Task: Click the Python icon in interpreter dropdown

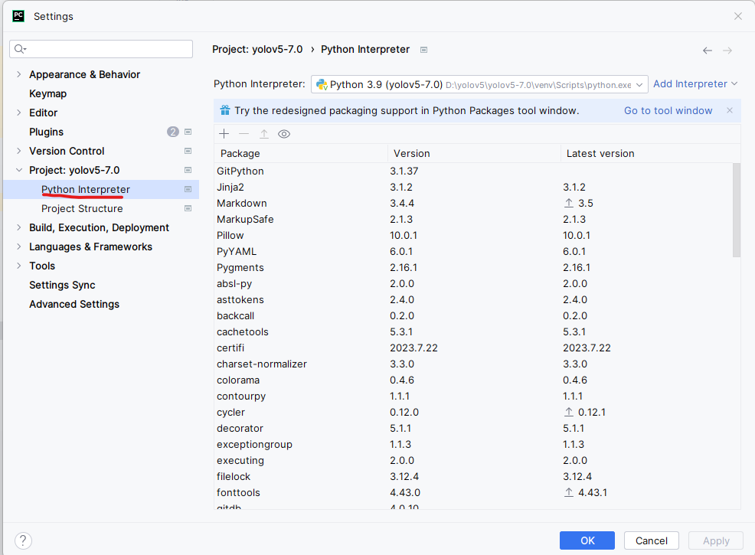Action: click(322, 85)
